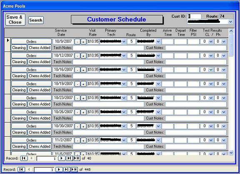Click Save & Close button
This screenshot has width=240, height=174.
point(15,20)
